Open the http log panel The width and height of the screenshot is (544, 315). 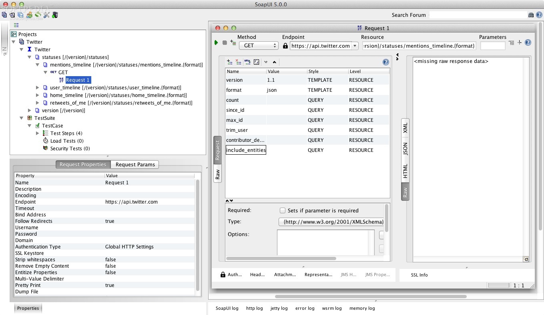[x=255, y=308]
